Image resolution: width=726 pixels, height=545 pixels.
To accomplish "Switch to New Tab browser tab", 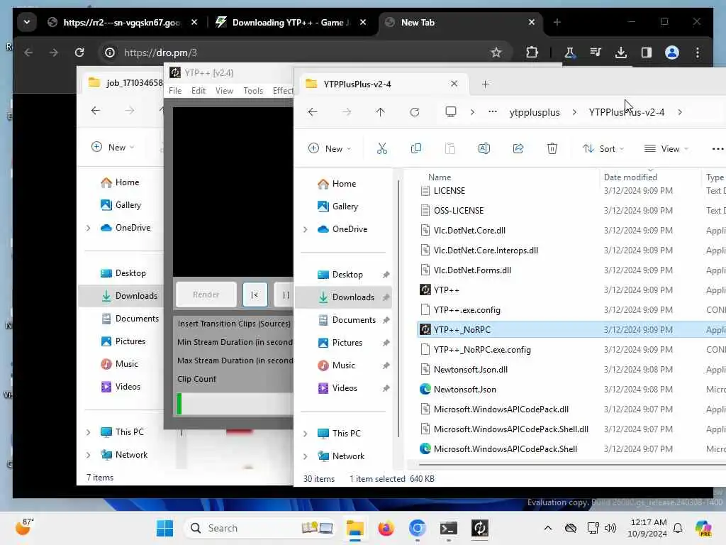I will [461, 22].
